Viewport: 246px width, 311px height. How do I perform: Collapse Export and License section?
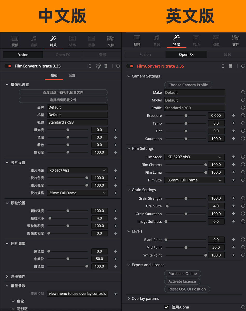(x=129, y=265)
